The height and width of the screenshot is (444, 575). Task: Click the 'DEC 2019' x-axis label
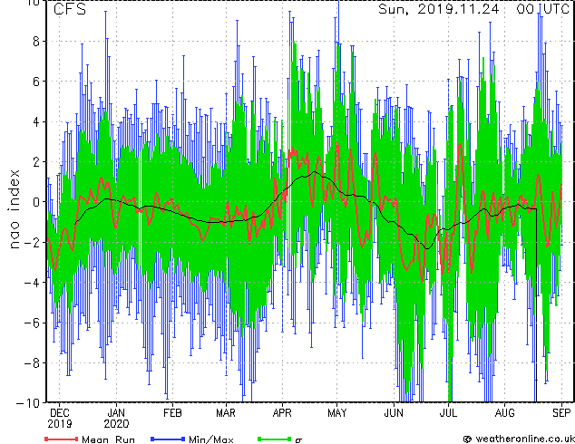(x=60, y=419)
